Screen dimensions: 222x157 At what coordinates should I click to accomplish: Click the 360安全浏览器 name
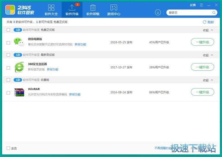37,64
